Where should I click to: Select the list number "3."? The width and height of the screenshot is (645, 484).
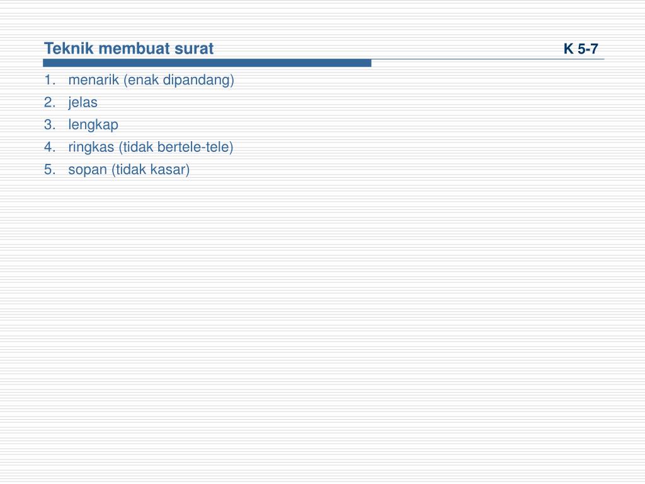coord(50,125)
